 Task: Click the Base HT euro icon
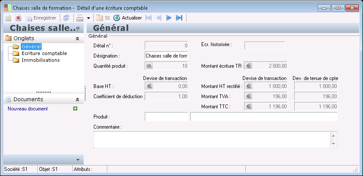pos(149,86)
